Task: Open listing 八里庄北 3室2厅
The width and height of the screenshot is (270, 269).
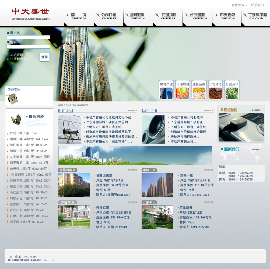Action: click(29, 216)
